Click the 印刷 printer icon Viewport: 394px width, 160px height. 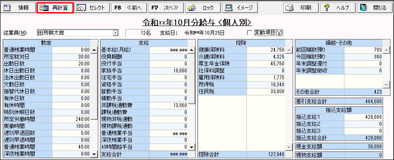(x=290, y=8)
